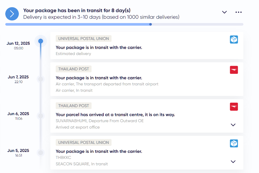Screen dimensions: 259x173
Task: Click Universal Postal Union box icon for Jun 12
Action: click(234, 40)
